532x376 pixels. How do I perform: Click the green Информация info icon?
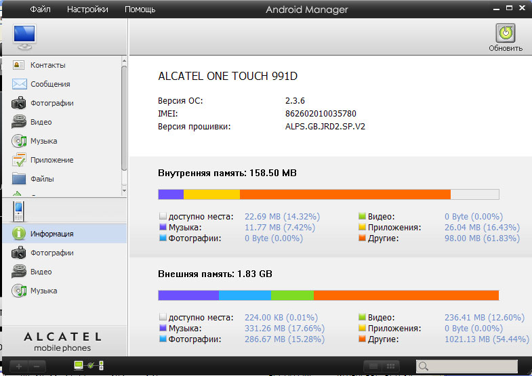tap(19, 233)
